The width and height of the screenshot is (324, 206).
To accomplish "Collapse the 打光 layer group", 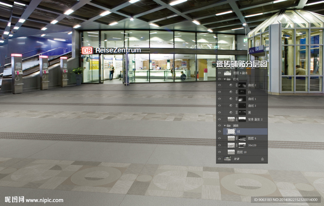I will [x=225, y=79].
